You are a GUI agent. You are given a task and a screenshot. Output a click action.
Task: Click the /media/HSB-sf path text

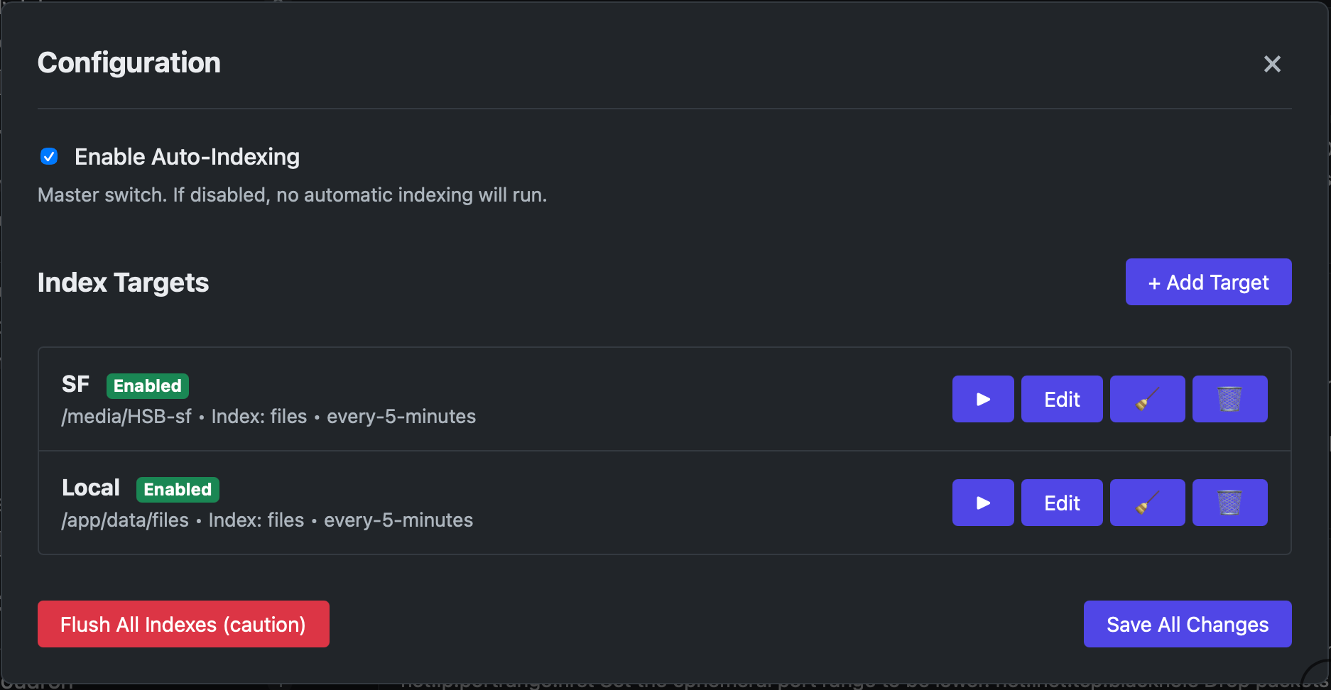pos(126,417)
